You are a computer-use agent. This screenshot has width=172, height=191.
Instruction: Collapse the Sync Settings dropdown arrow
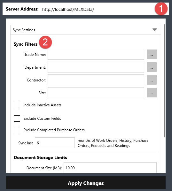154,30
